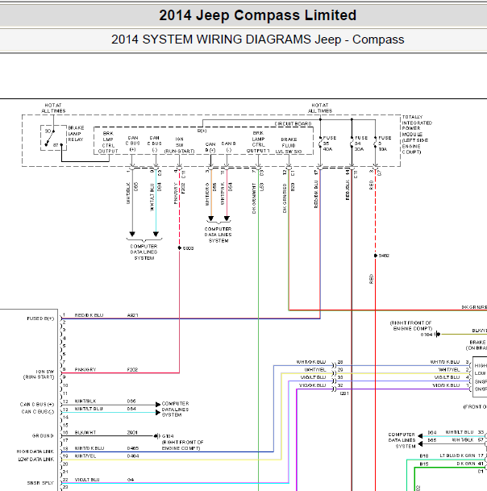Screen dimensions: 487x491
Task: Select the 'S462' splice label
Action: tap(384, 256)
